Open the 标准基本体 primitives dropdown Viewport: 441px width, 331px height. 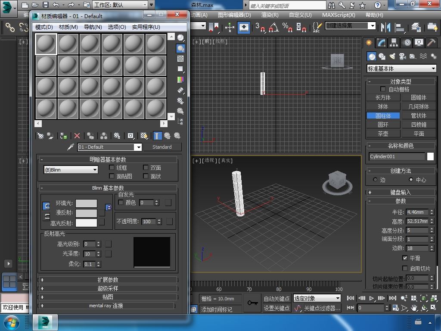pos(401,69)
